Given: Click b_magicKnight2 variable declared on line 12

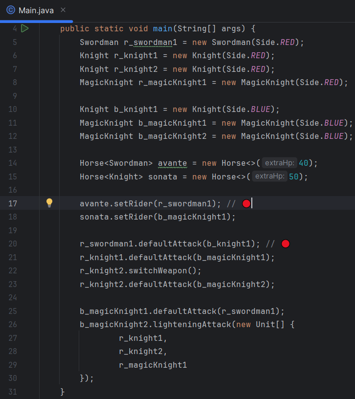Looking at the screenshot, I should (x=173, y=136).
